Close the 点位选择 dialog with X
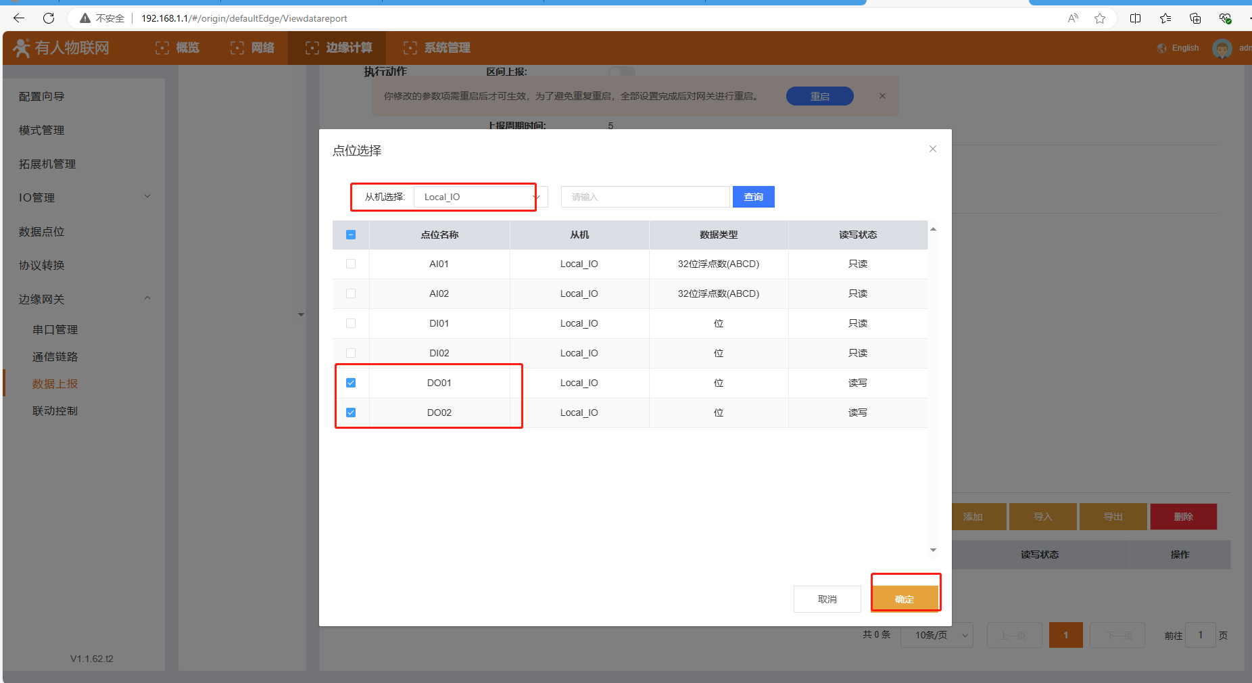This screenshot has width=1252, height=683. (x=932, y=149)
